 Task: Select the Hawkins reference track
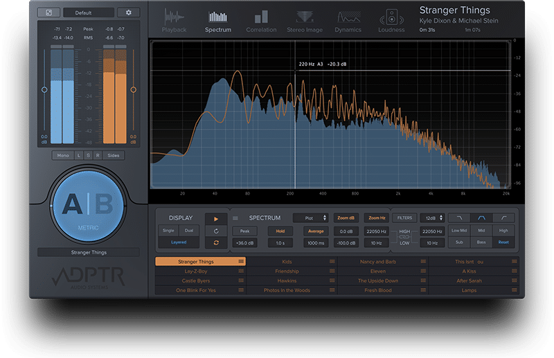291,280
